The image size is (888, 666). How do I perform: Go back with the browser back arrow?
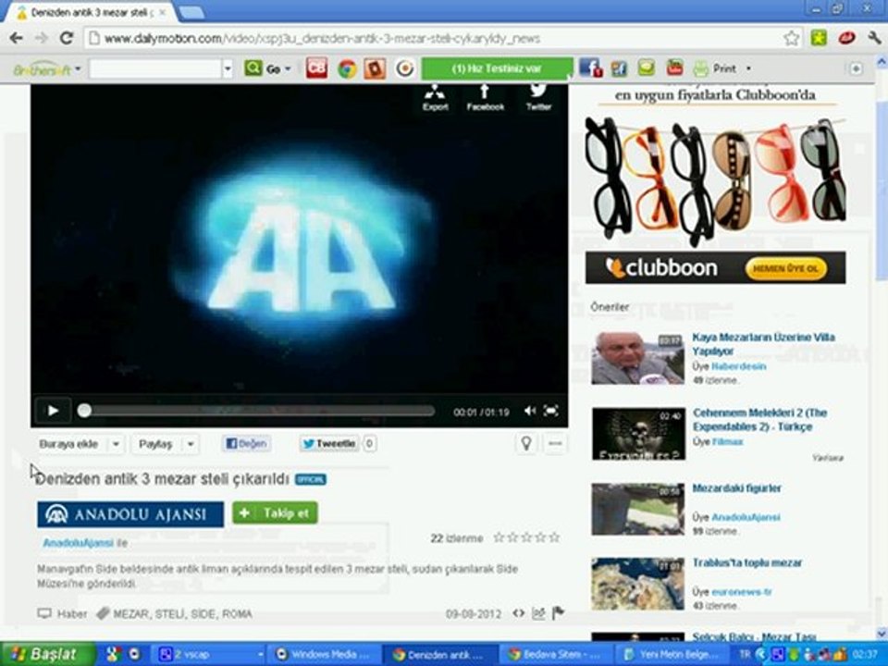click(17, 38)
